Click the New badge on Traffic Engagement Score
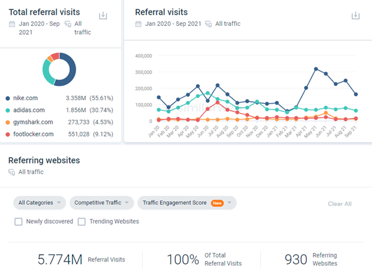 pyautogui.click(x=216, y=203)
